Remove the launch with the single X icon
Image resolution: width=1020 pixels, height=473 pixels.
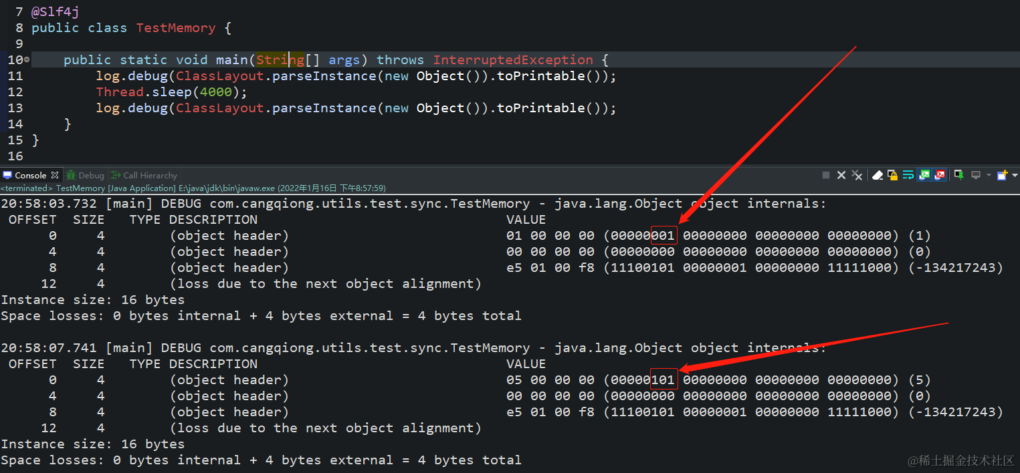click(x=841, y=175)
